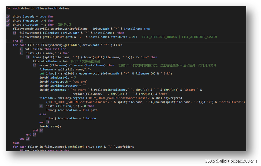The width and height of the screenshot is (261, 166).
Task: Click the 'next' keyword
Action: click(x=16, y=143)
